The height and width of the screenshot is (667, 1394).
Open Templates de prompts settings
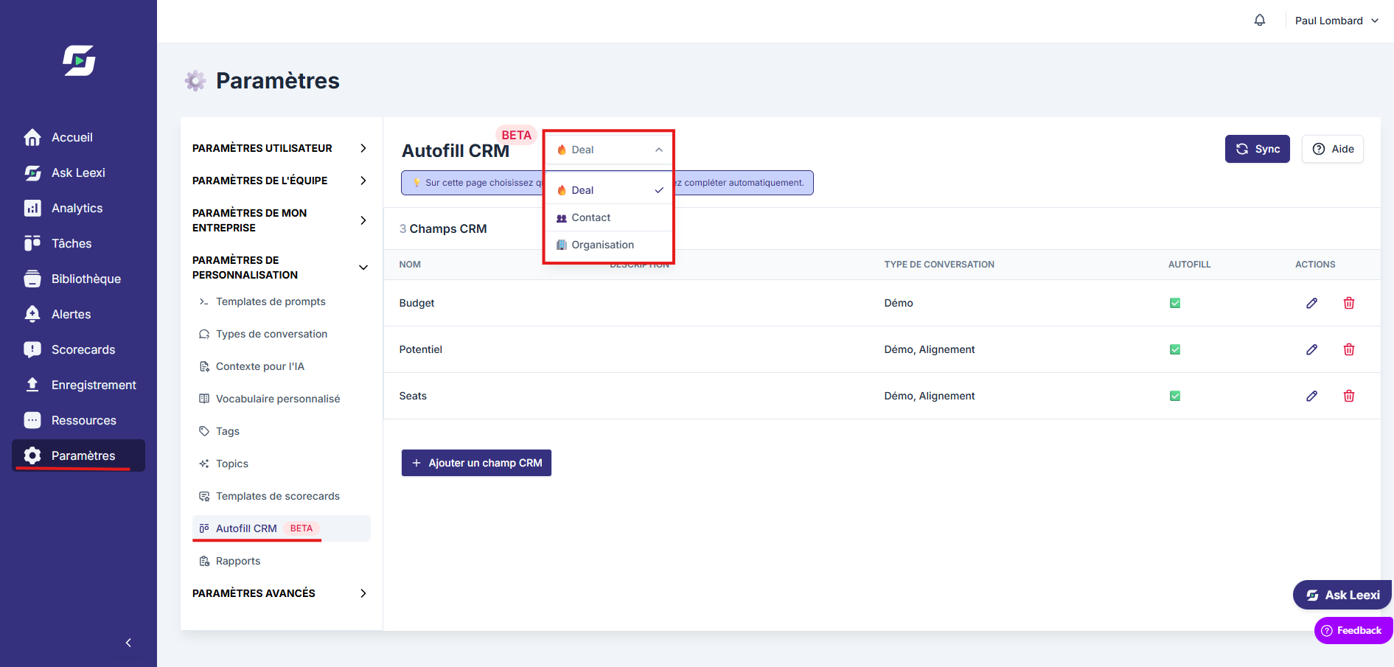[x=281, y=301]
